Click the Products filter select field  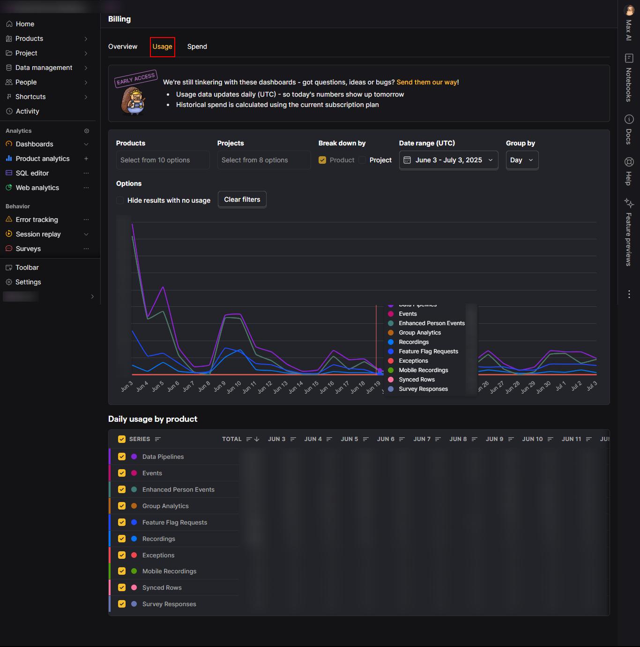(x=163, y=160)
